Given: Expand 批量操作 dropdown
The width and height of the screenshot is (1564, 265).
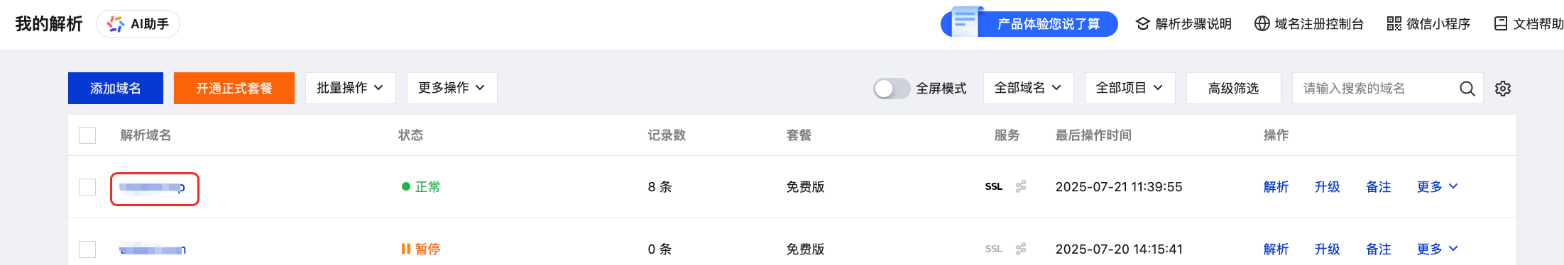Looking at the screenshot, I should tap(350, 88).
